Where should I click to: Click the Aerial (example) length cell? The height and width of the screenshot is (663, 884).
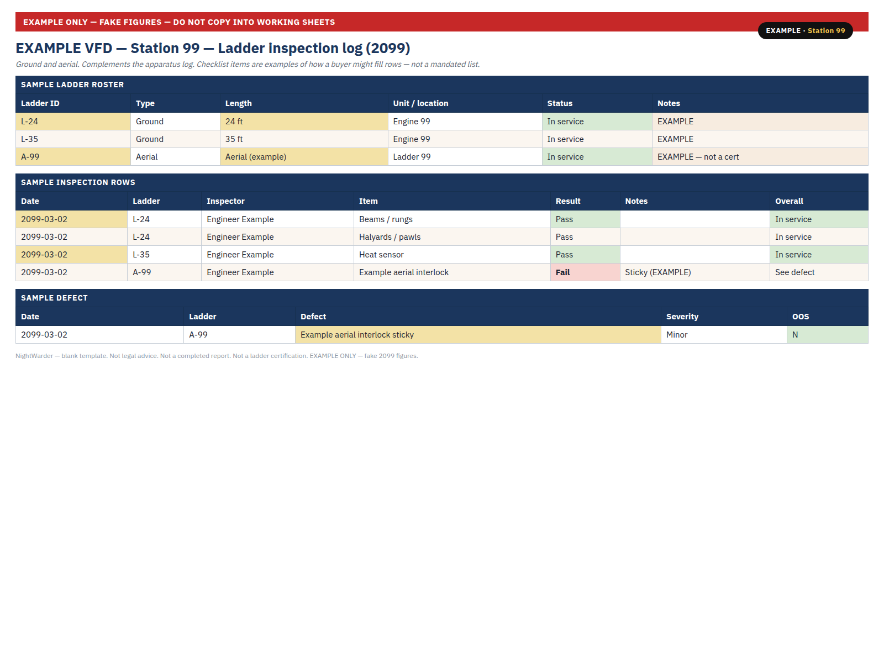pyautogui.click(x=304, y=157)
